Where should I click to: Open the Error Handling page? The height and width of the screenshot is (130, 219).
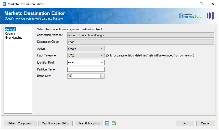(14, 38)
